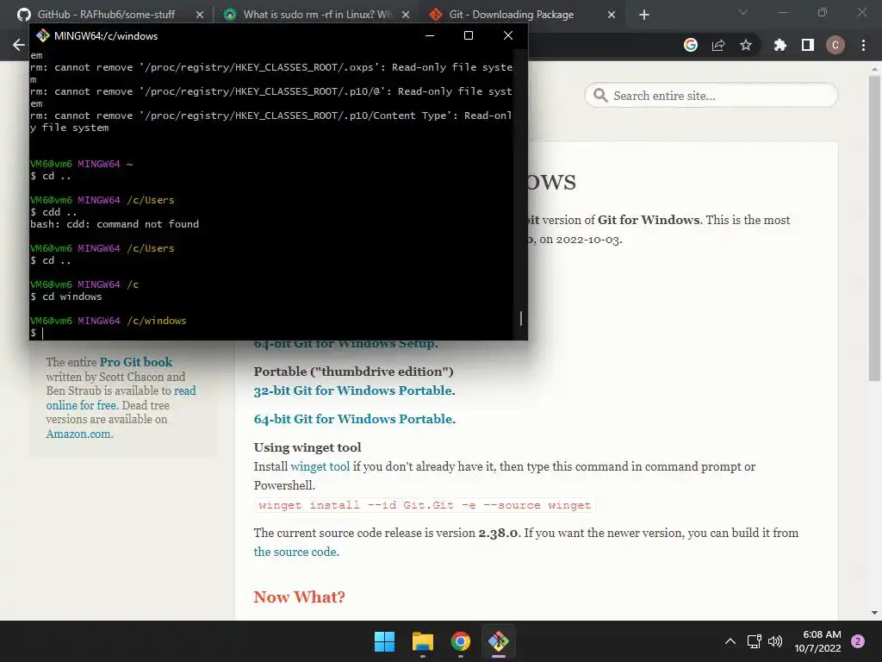Minimize the MINGW64 terminal window
The width and height of the screenshot is (882, 662).
430,35
